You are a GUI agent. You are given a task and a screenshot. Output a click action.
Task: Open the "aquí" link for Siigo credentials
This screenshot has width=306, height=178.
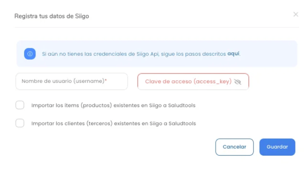coord(234,54)
